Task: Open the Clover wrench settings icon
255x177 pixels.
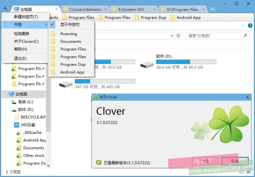Action: 5,9
